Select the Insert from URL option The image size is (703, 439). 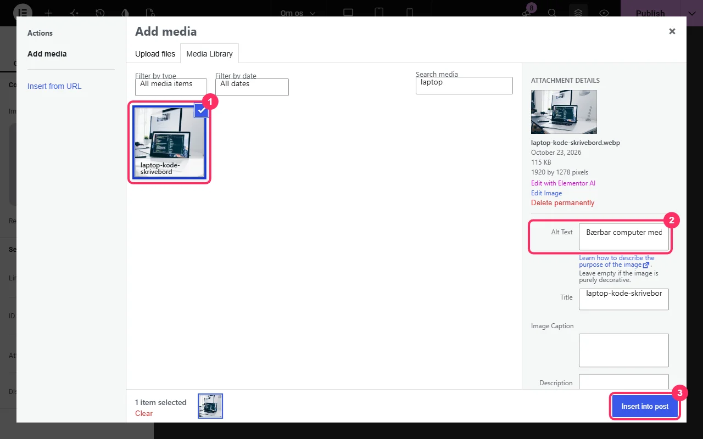pos(54,86)
